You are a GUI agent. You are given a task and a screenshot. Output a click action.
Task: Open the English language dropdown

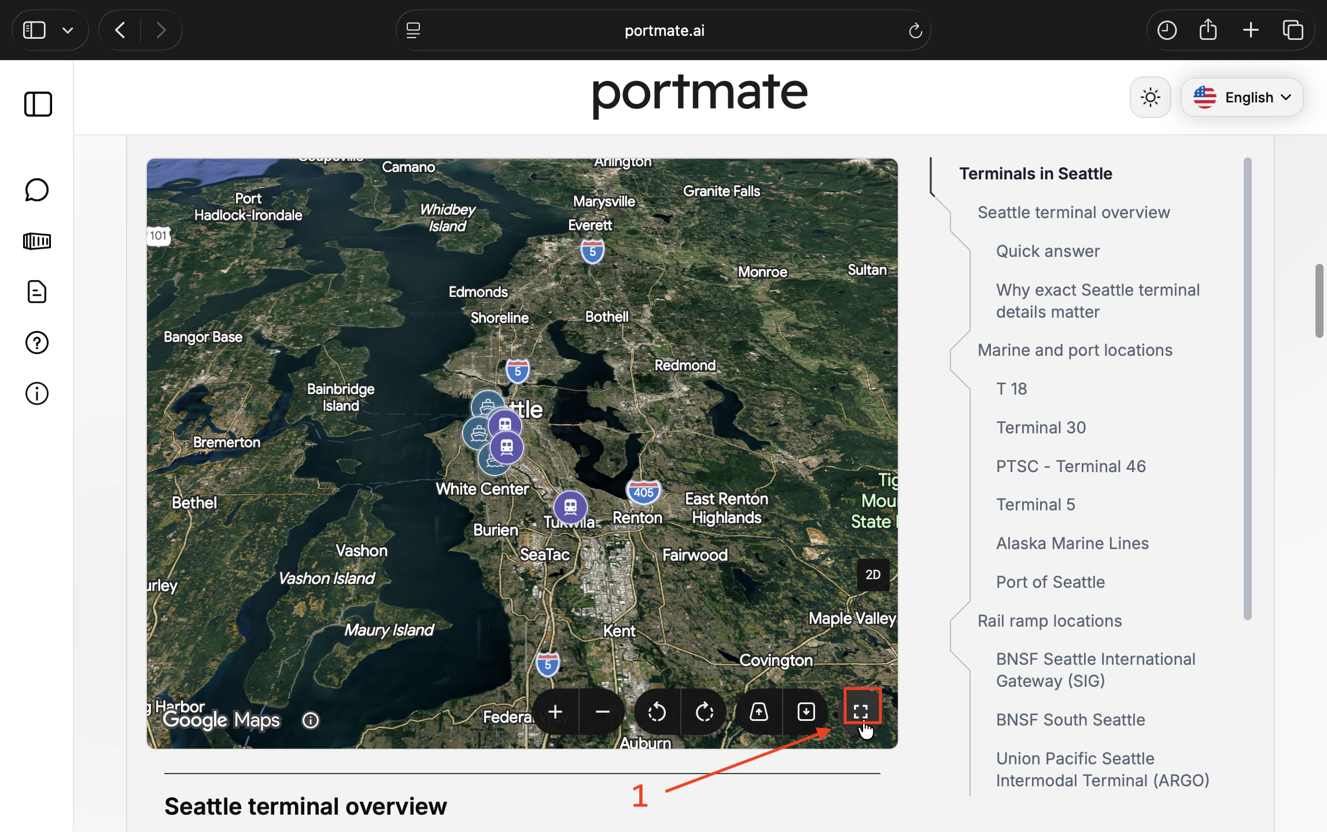[1242, 97]
